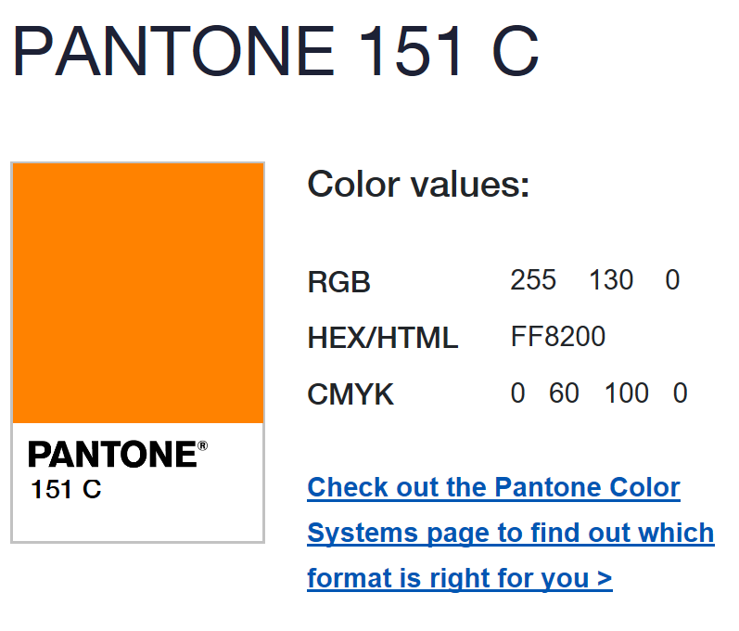Click 'format is right for you >' link line
This screenshot has width=739, height=631.
pyautogui.click(x=460, y=578)
